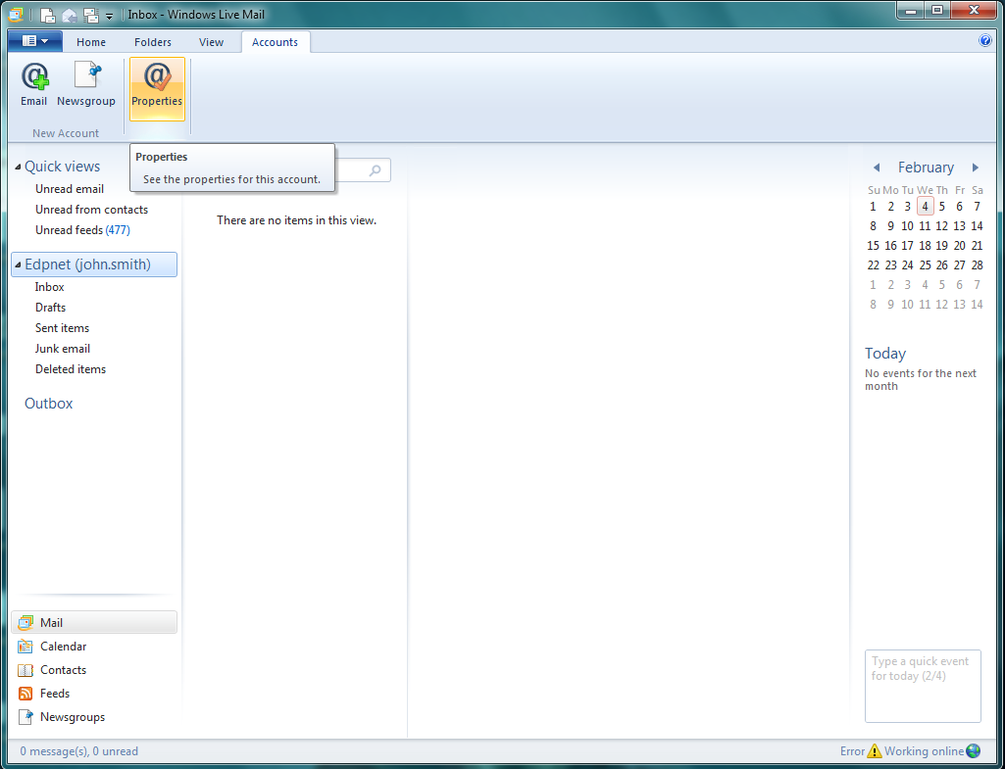
Task: Click the Edpnet (john.smith) account name
Action: point(88,264)
